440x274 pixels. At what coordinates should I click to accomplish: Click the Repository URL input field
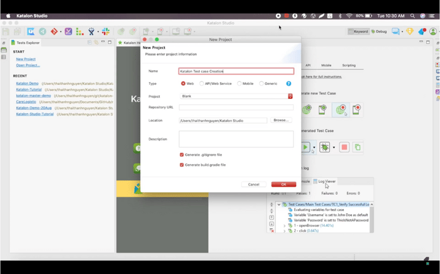click(236, 107)
